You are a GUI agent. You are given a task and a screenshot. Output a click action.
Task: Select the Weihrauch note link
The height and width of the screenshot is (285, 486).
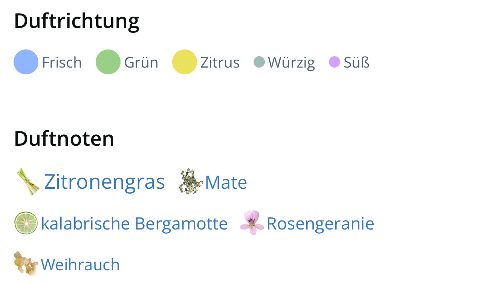pyautogui.click(x=80, y=265)
